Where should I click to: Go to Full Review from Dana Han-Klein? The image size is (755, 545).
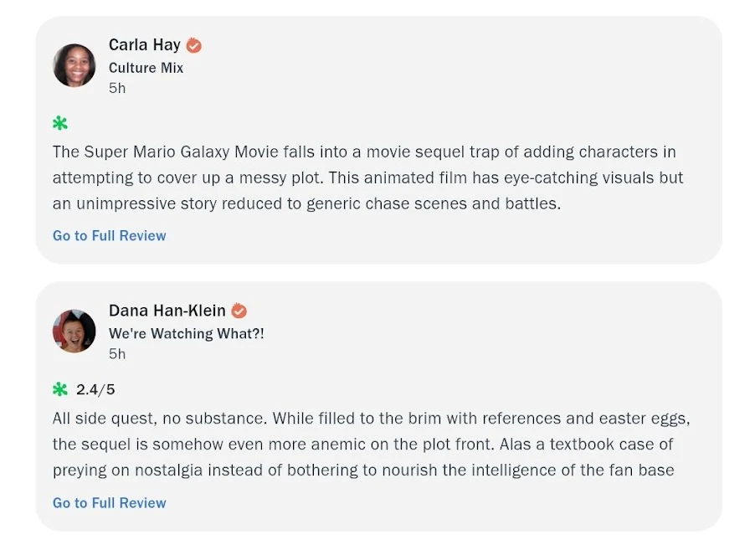[x=110, y=503]
